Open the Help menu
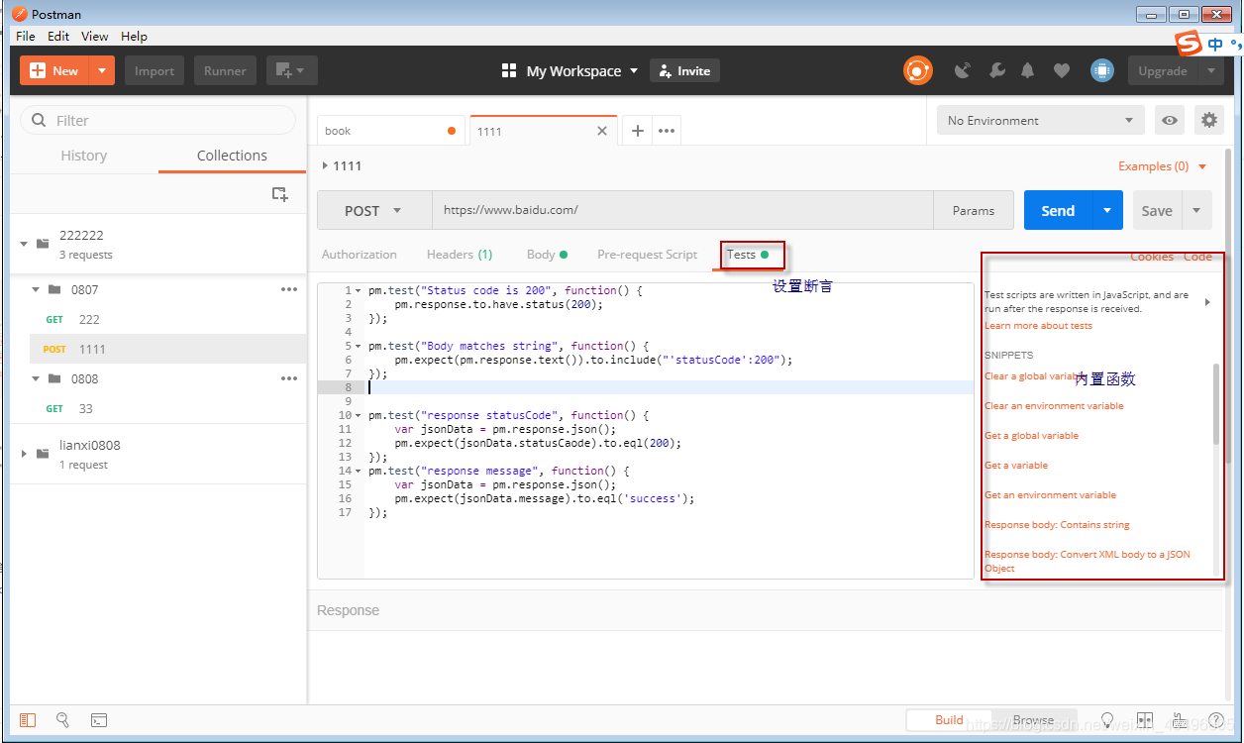 (x=134, y=36)
